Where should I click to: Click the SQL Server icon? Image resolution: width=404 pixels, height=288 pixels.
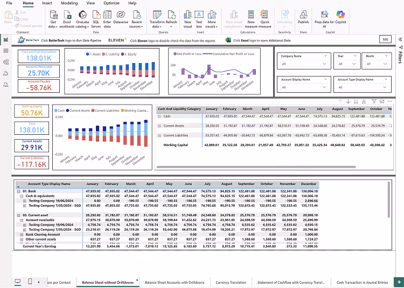(96, 19)
